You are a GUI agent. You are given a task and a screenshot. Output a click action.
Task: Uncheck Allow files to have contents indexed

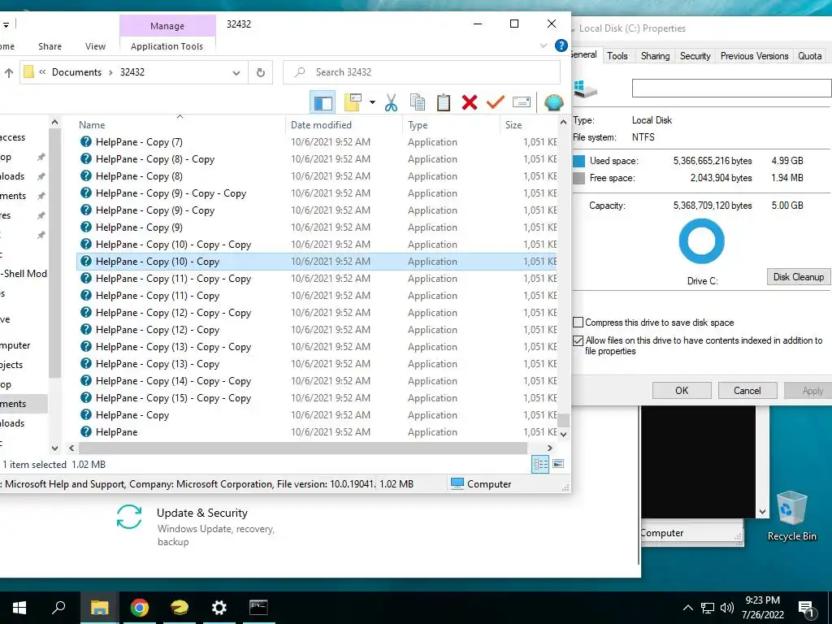(578, 340)
